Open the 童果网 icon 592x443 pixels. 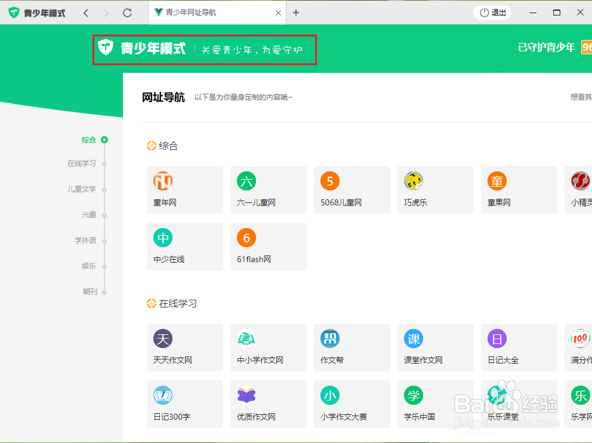tap(519, 190)
